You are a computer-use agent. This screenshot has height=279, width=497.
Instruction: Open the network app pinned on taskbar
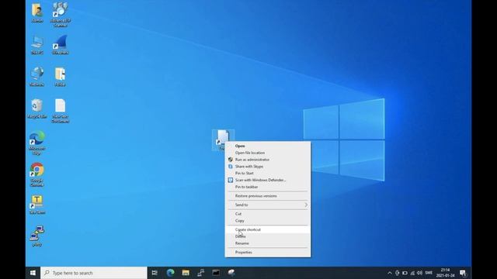[201, 273]
